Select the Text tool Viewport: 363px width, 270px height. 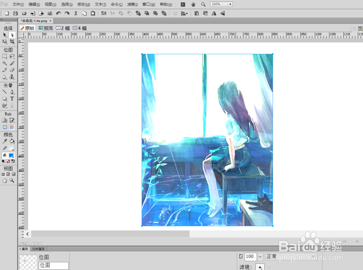click(x=12, y=99)
